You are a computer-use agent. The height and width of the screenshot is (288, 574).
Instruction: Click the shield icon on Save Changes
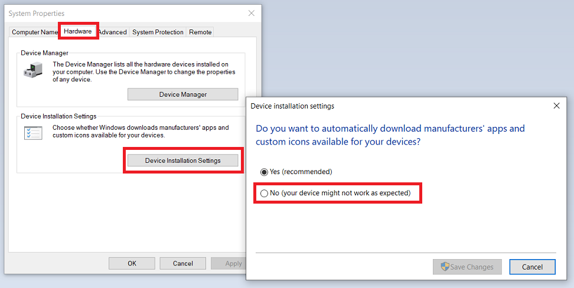coord(445,267)
